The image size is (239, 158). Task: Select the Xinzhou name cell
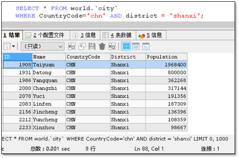pyautogui.click(x=49, y=127)
